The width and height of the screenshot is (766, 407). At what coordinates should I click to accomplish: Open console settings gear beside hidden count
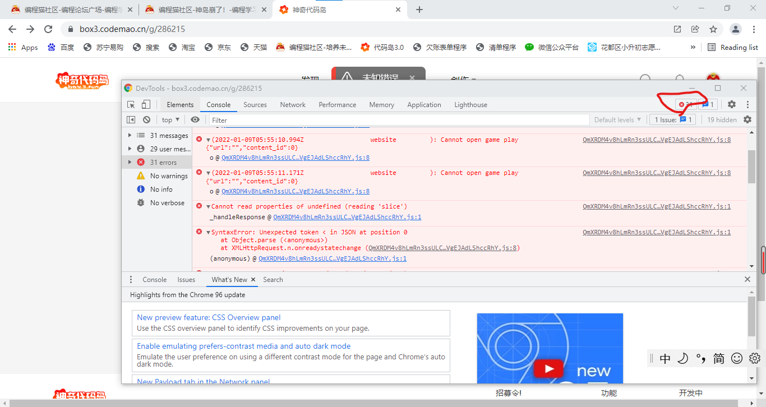747,119
